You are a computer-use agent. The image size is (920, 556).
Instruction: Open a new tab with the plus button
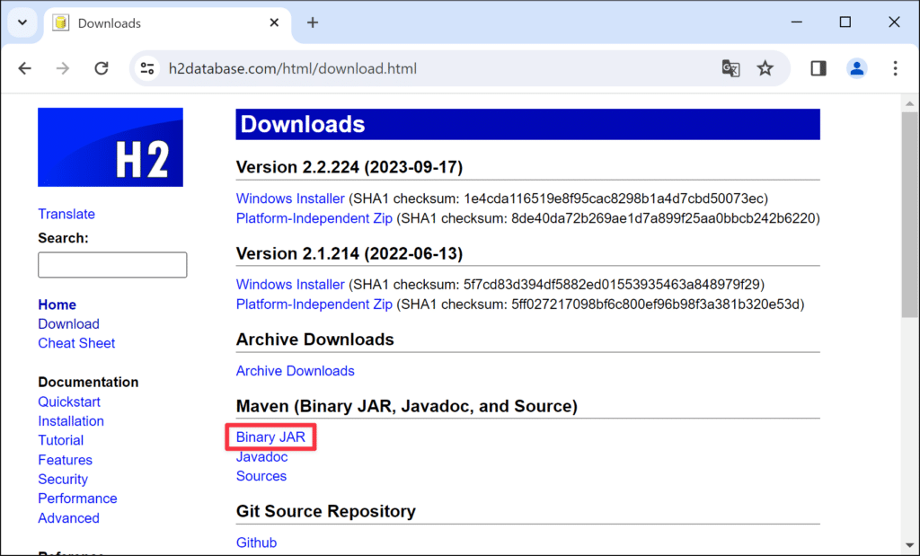pyautogui.click(x=313, y=22)
